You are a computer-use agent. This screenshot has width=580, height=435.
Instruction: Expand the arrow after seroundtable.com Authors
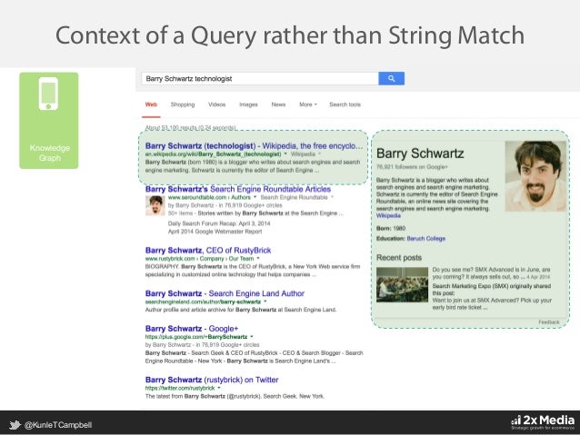(x=255, y=197)
